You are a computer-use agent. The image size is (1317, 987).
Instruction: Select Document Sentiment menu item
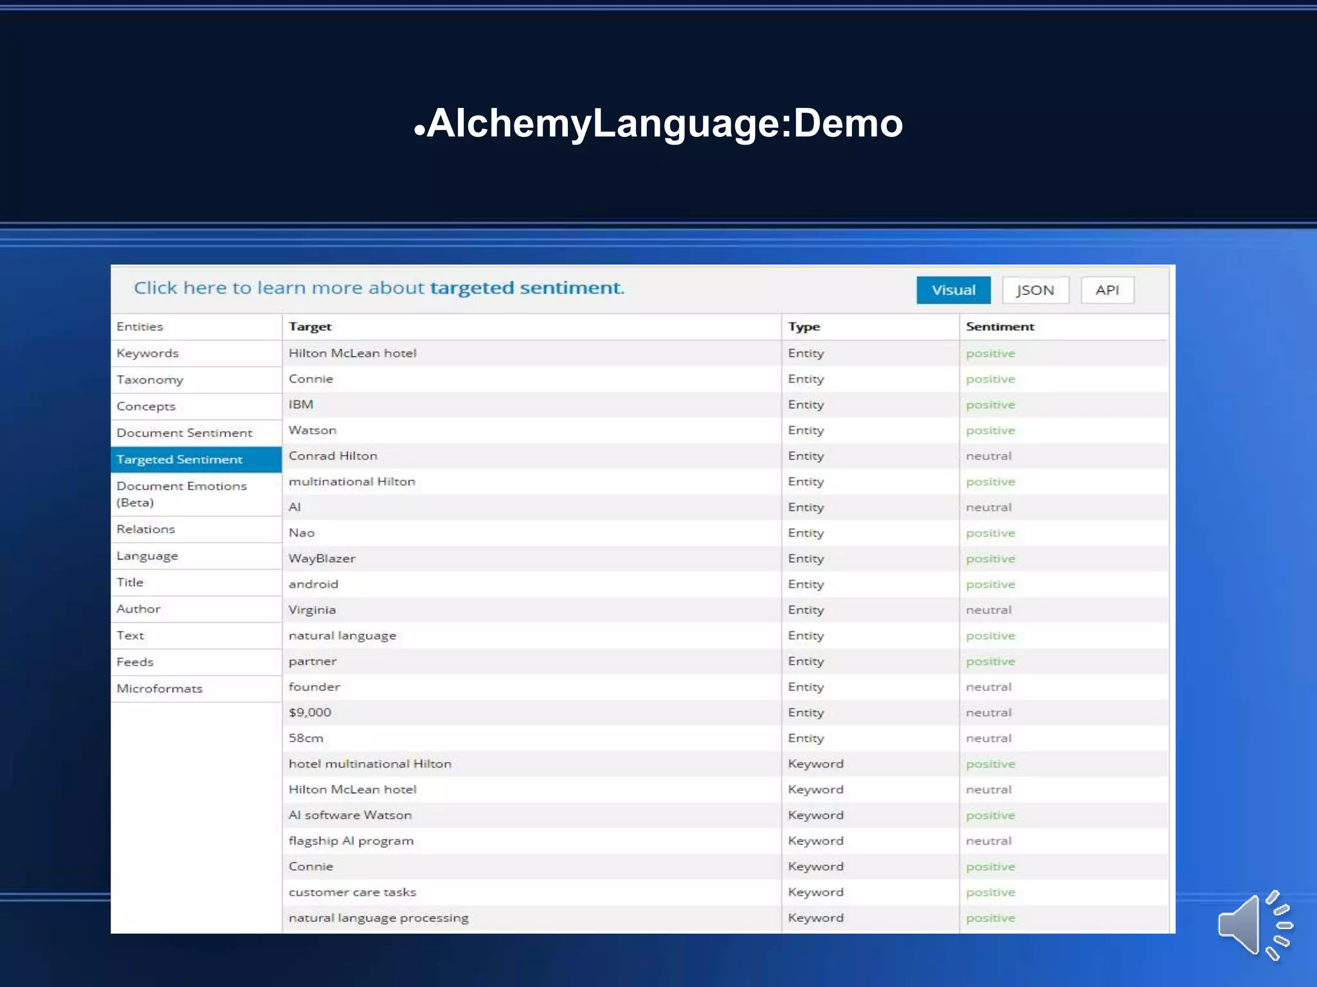pos(185,432)
